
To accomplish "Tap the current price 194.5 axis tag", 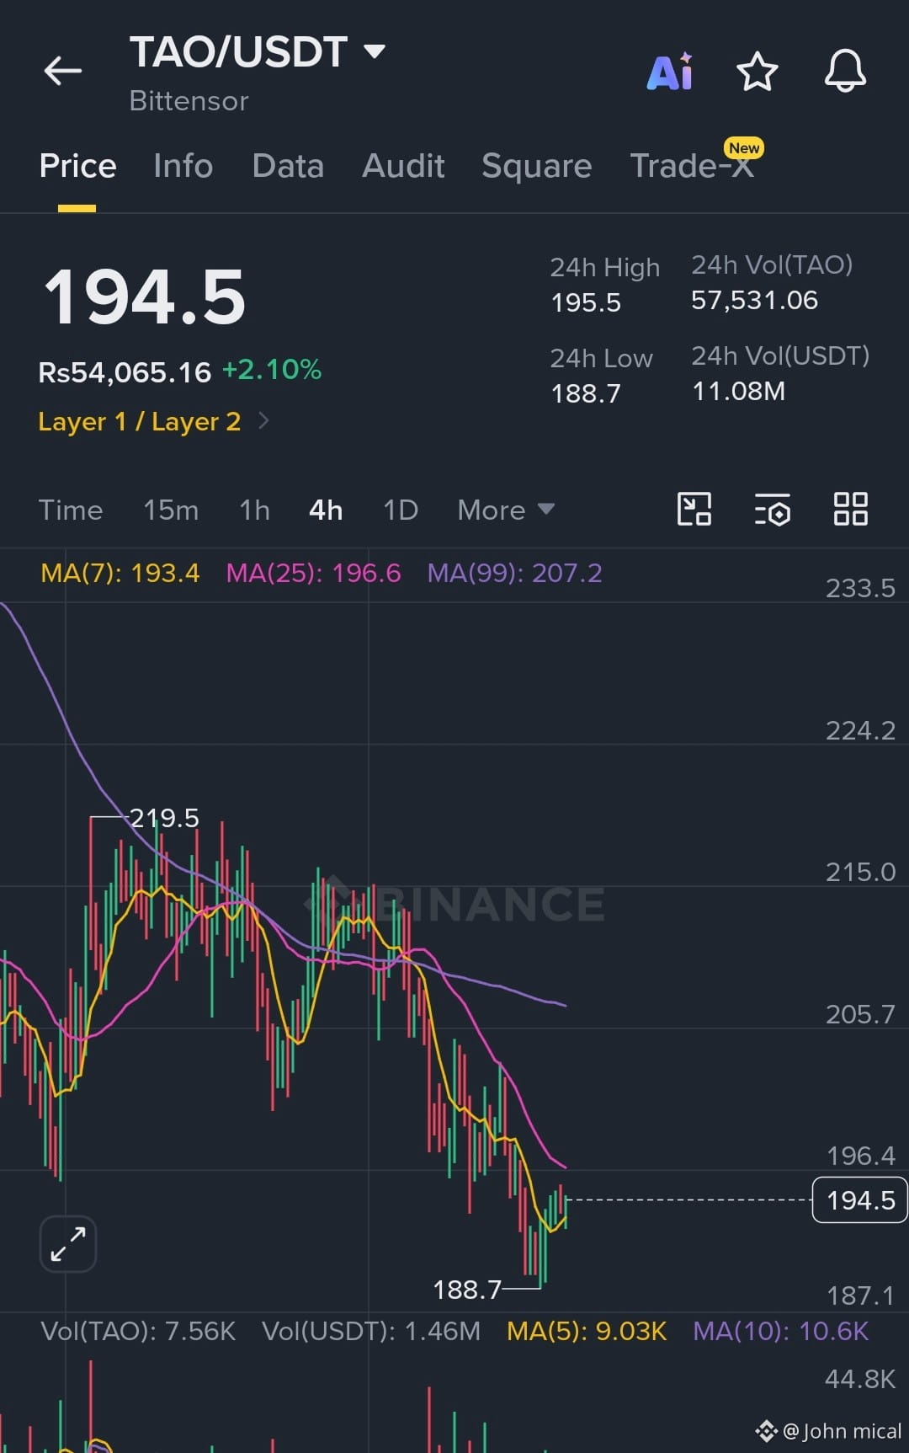I will (860, 1199).
